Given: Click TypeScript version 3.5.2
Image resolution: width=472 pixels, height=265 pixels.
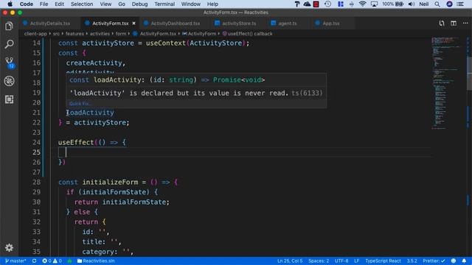Looking at the screenshot, I should click(x=412, y=261).
